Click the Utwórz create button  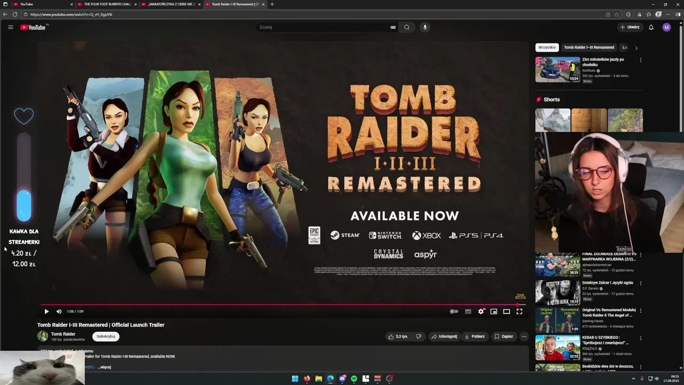pos(630,27)
